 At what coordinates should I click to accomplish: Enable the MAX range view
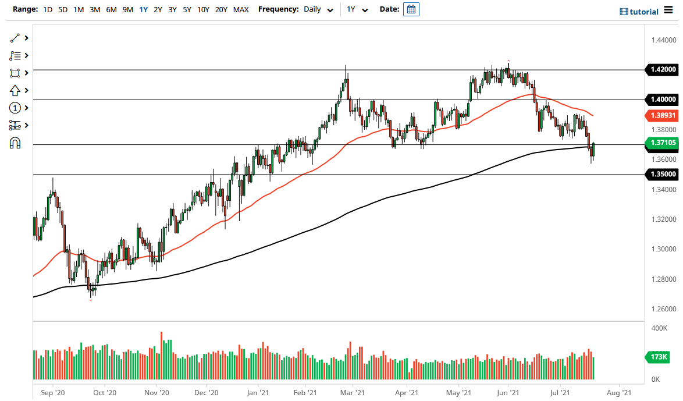click(x=240, y=10)
